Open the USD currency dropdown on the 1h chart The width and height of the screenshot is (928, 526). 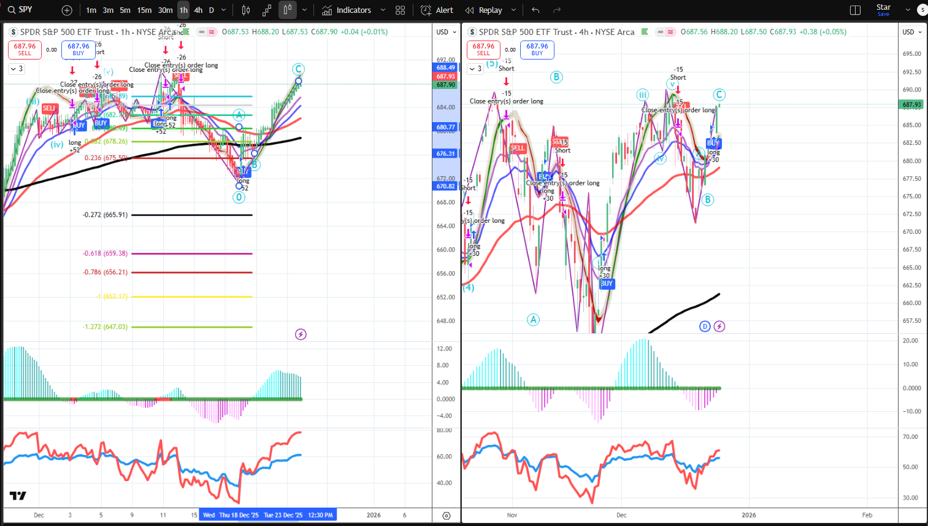click(x=446, y=32)
